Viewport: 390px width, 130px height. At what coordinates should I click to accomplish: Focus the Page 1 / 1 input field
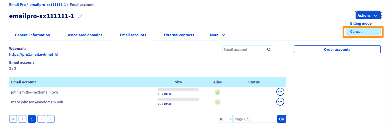click(255, 119)
